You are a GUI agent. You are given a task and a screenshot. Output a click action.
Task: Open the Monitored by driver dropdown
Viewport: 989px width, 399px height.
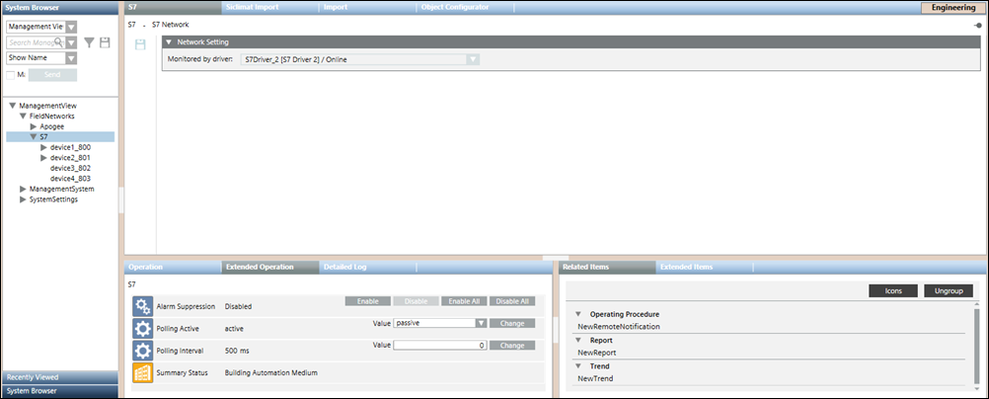473,59
